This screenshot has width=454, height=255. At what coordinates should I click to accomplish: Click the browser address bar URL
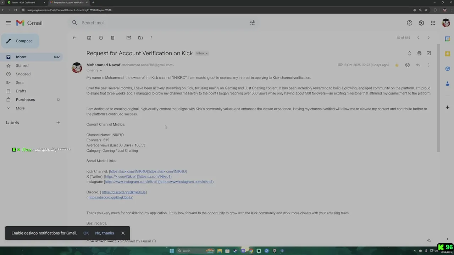pyautogui.click(x=70, y=10)
